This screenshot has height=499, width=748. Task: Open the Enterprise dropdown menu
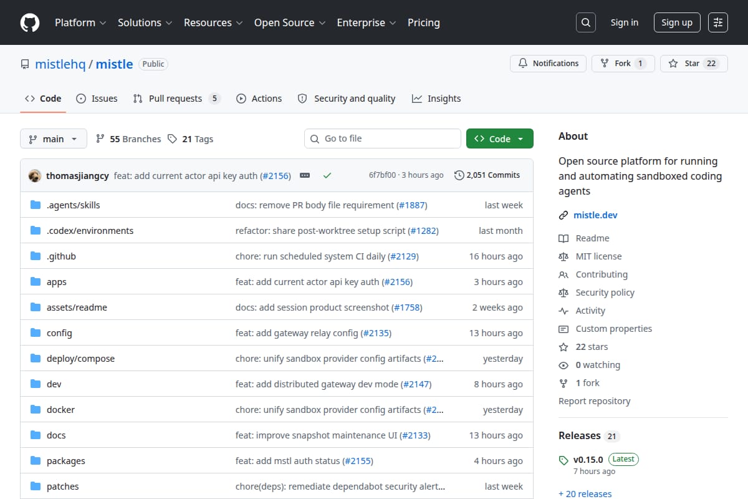[x=367, y=22]
